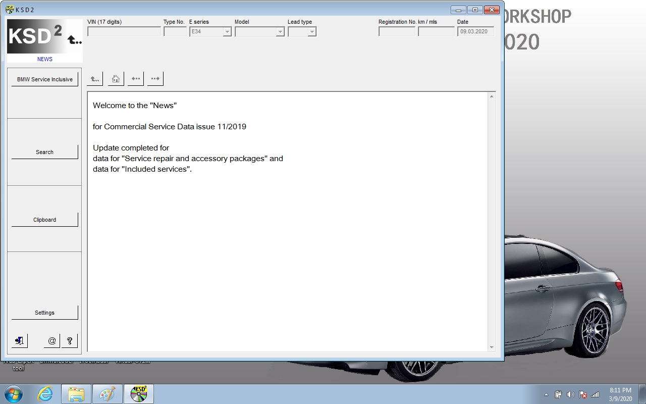The width and height of the screenshot is (646, 404).
Task: Open Internet Explorer from the taskbar
Action: (45, 394)
